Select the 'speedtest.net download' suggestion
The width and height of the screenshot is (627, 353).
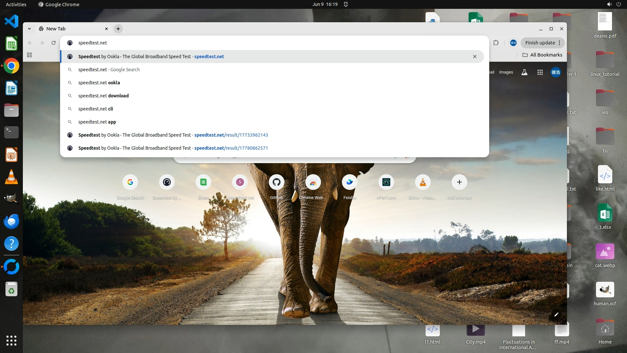tap(104, 96)
